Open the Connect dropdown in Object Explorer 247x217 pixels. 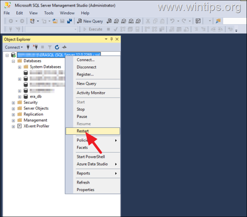(14, 47)
